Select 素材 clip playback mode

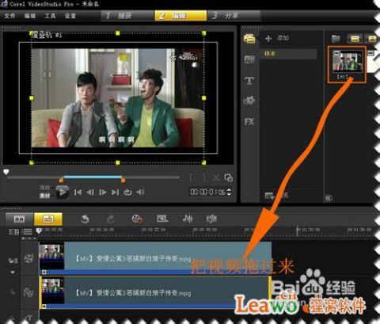44,196
